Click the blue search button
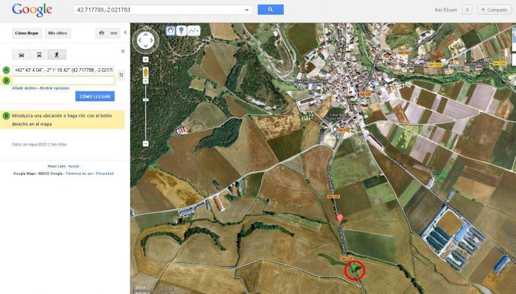This screenshot has width=516, height=294. coord(270,10)
